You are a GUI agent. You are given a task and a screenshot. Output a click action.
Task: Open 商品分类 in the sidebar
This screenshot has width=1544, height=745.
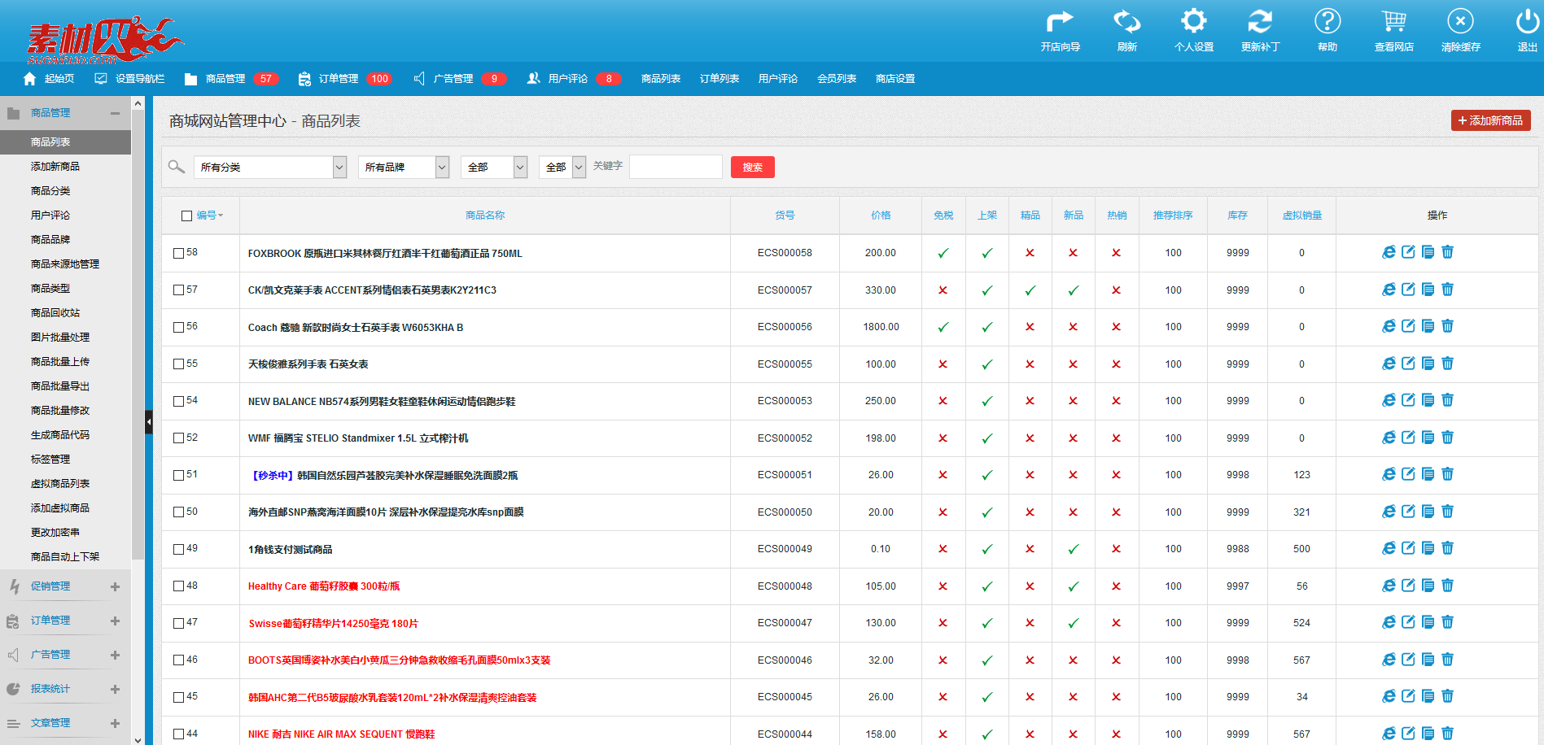pos(50,191)
